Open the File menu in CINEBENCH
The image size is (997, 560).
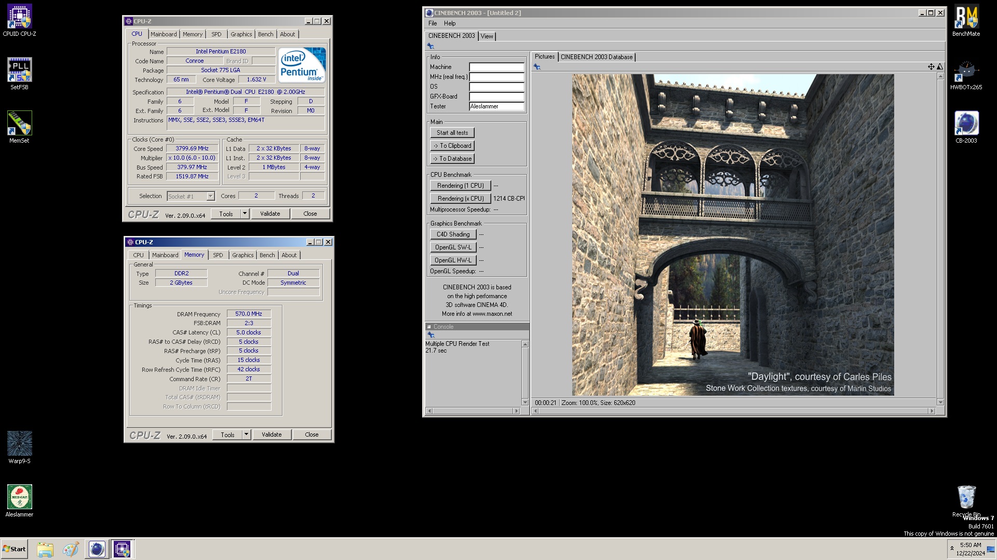coord(433,23)
